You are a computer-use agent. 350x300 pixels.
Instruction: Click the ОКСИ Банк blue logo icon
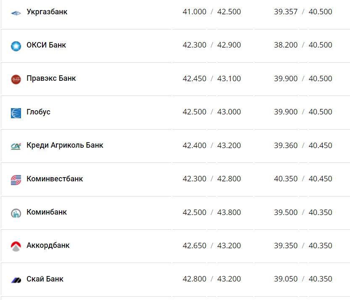click(x=16, y=46)
